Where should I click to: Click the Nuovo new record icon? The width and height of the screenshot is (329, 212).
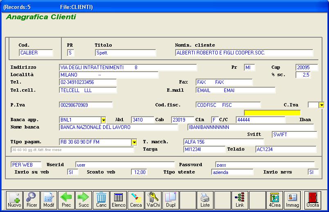14,200
